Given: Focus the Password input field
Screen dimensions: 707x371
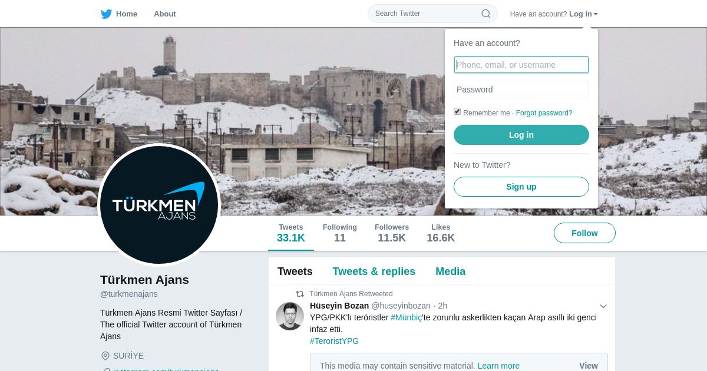Looking at the screenshot, I should pos(521,90).
